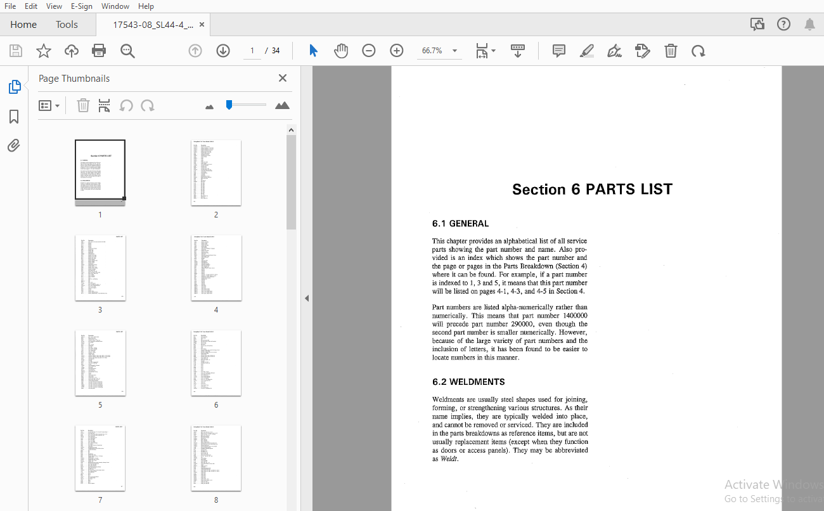Reduce thumbnail size small mountain icon
This screenshot has width=824, height=511.
click(210, 107)
